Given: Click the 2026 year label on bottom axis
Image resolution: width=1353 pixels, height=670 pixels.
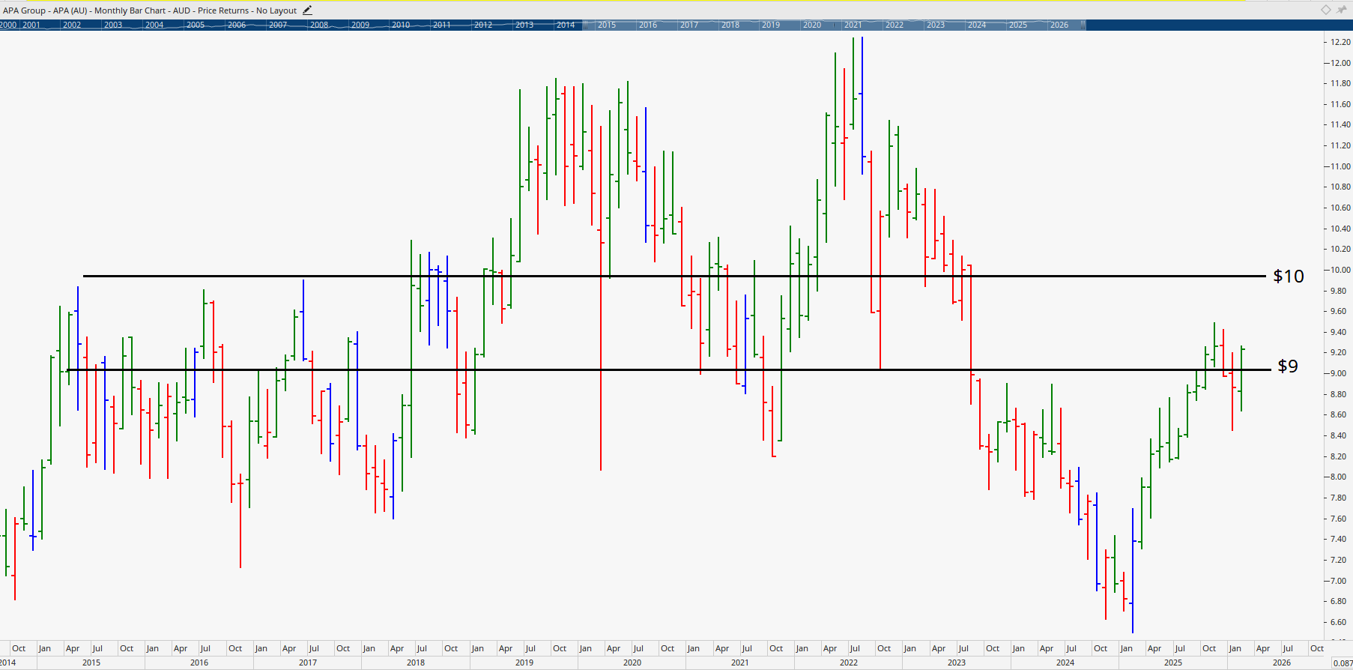Looking at the screenshot, I should (x=1282, y=663).
